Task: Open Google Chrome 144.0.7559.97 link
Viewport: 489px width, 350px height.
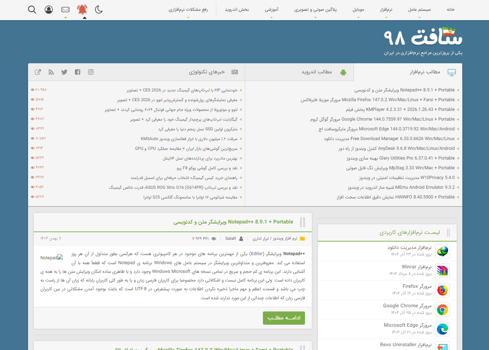Action: (382, 119)
